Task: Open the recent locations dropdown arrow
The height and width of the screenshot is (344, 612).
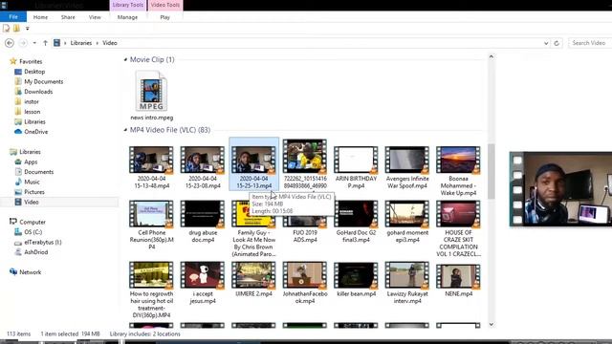Action: pyautogui.click(x=34, y=43)
